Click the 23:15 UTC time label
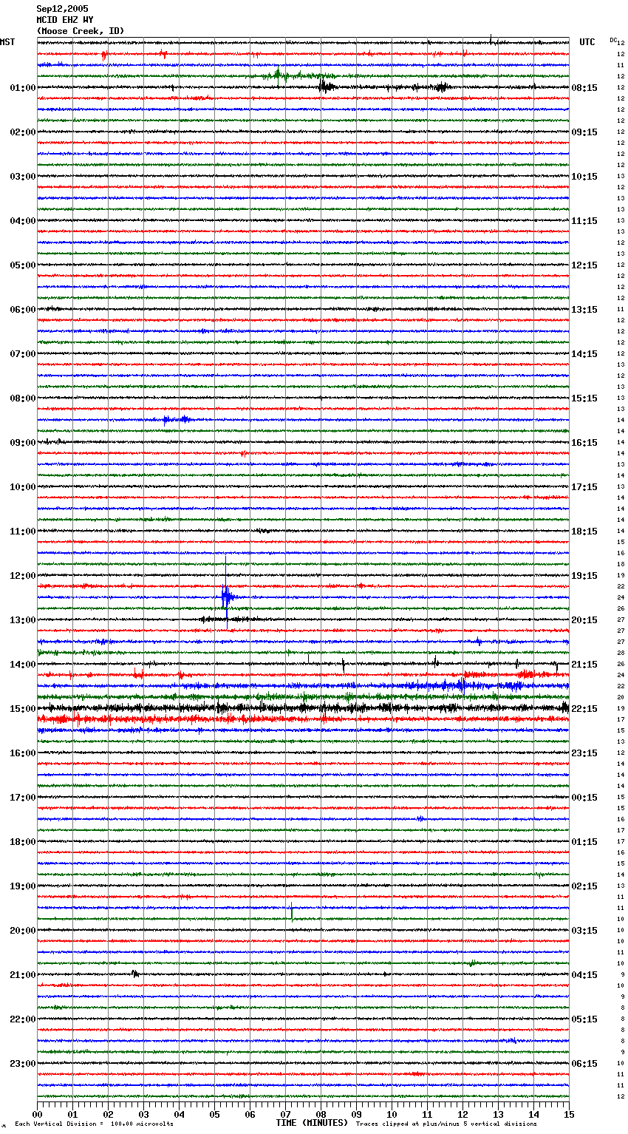 [584, 753]
